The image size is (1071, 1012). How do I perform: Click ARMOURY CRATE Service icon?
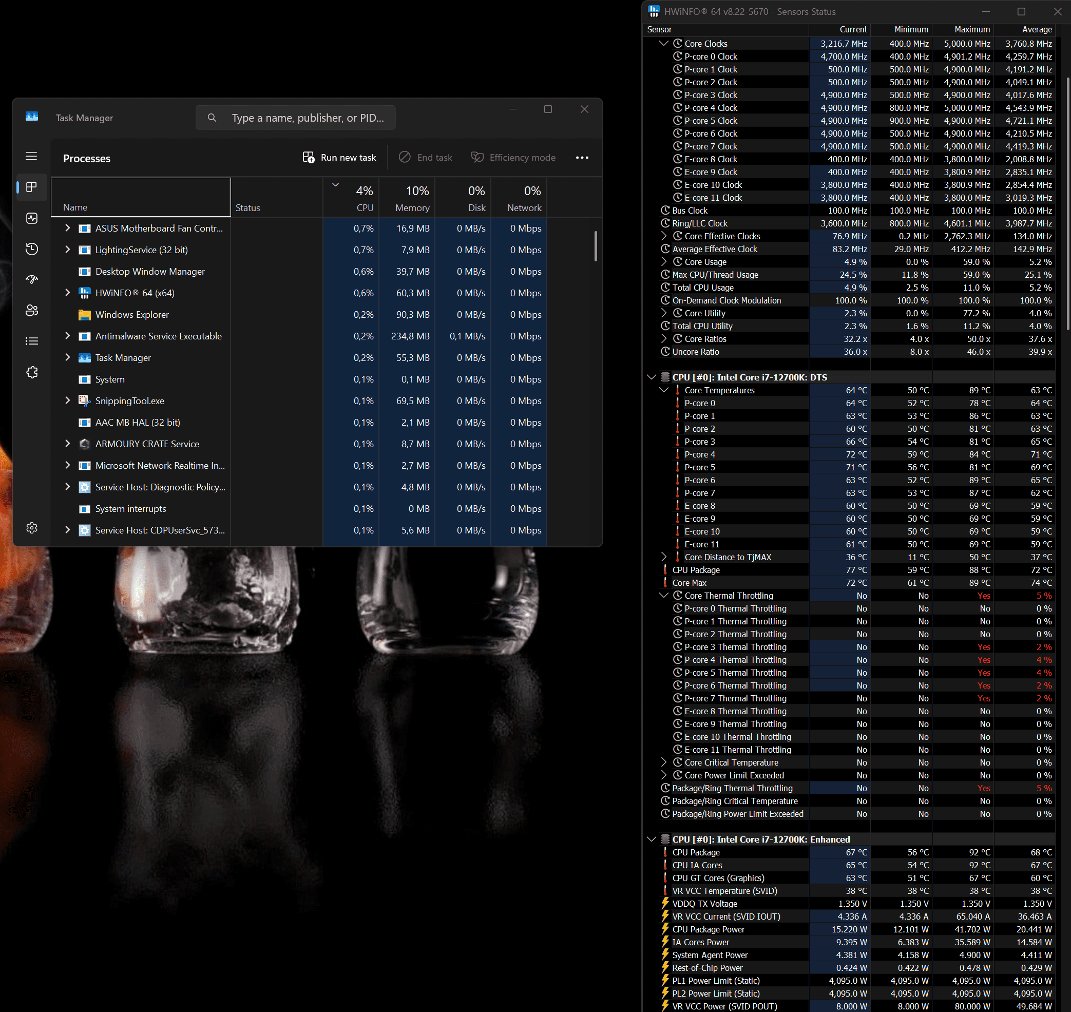point(84,444)
